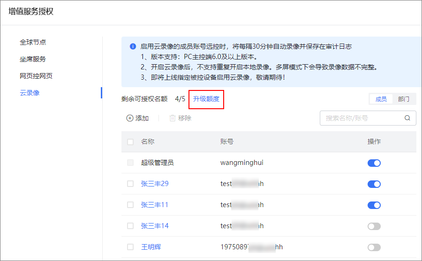This screenshot has height=261, width=422.
Task: Check the select-all checkbox in header
Action: click(130, 142)
